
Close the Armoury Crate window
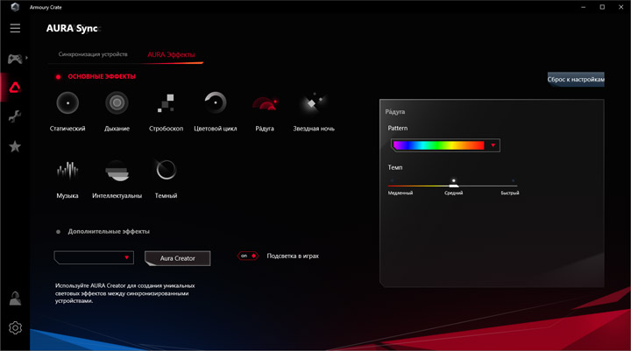[x=621, y=7]
